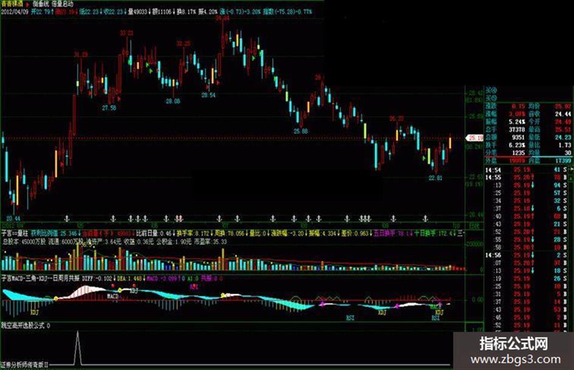
Task: Click the 证券分析师传奇版II label
Action: [24, 365]
